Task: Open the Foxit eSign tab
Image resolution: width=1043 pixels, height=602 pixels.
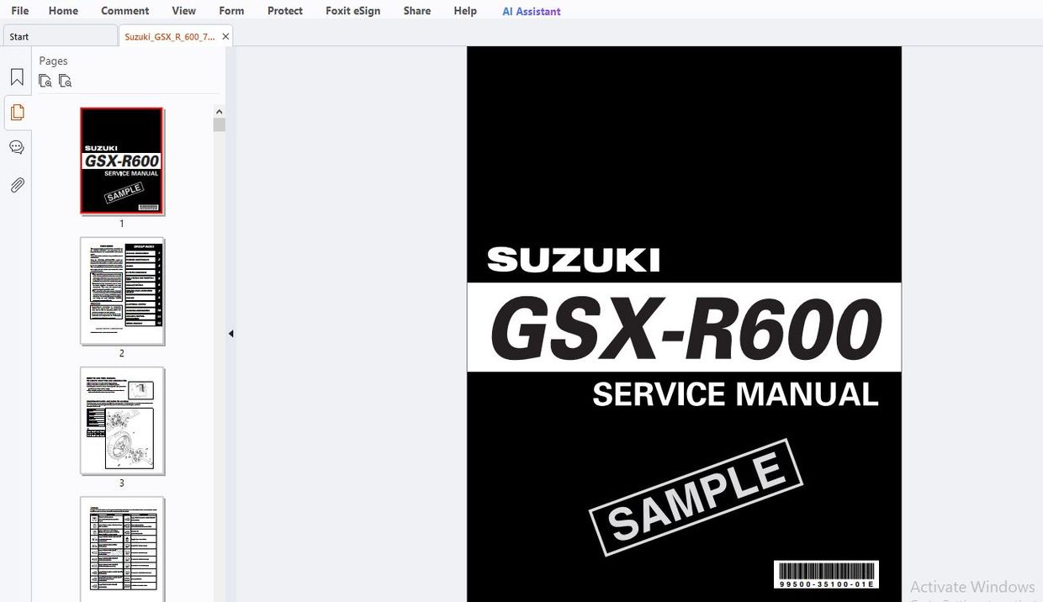Action: [352, 11]
